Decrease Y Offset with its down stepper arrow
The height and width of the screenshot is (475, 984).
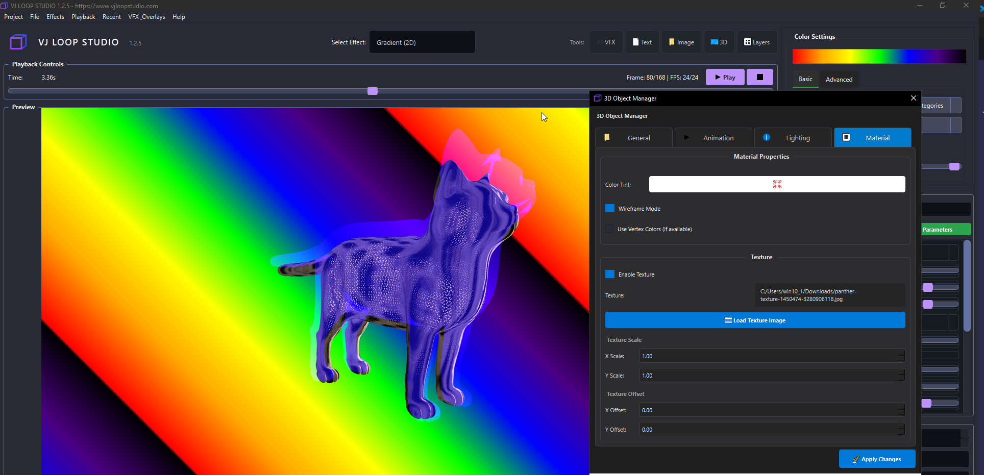coord(901,433)
